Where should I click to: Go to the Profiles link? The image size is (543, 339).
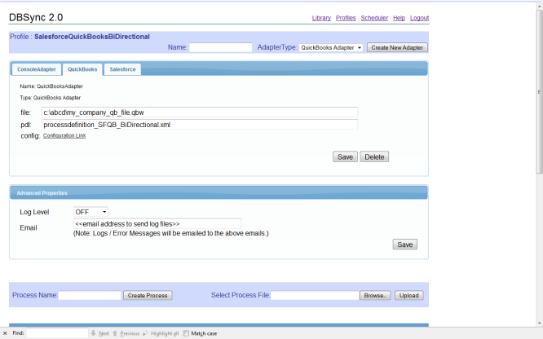point(346,18)
